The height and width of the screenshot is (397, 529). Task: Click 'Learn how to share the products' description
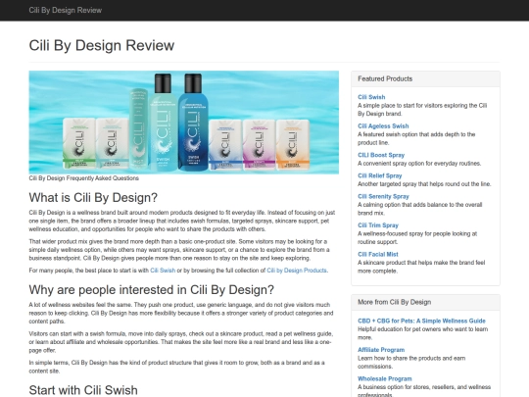pyautogui.click(x=411, y=363)
